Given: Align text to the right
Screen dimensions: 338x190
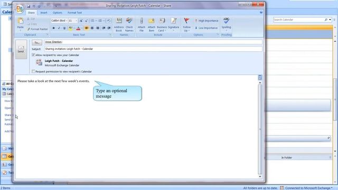Looking at the screenshot, I should (x=98, y=28).
